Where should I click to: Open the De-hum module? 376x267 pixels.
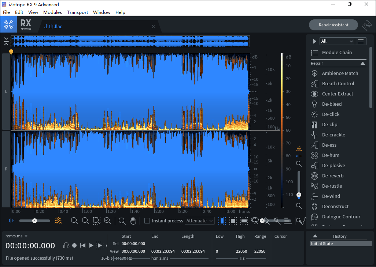coord(331,155)
